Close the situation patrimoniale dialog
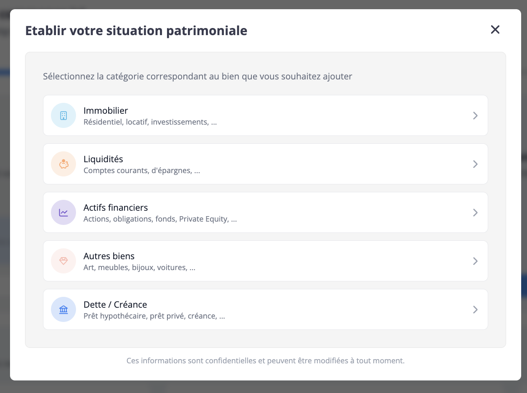Viewport: 527px width, 393px height. click(x=495, y=30)
